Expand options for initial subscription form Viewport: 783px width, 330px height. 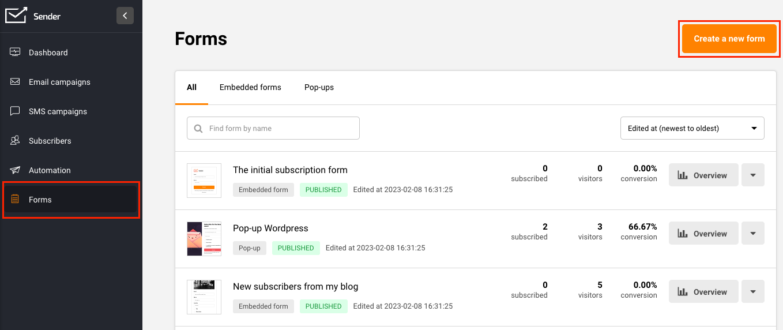tap(752, 175)
